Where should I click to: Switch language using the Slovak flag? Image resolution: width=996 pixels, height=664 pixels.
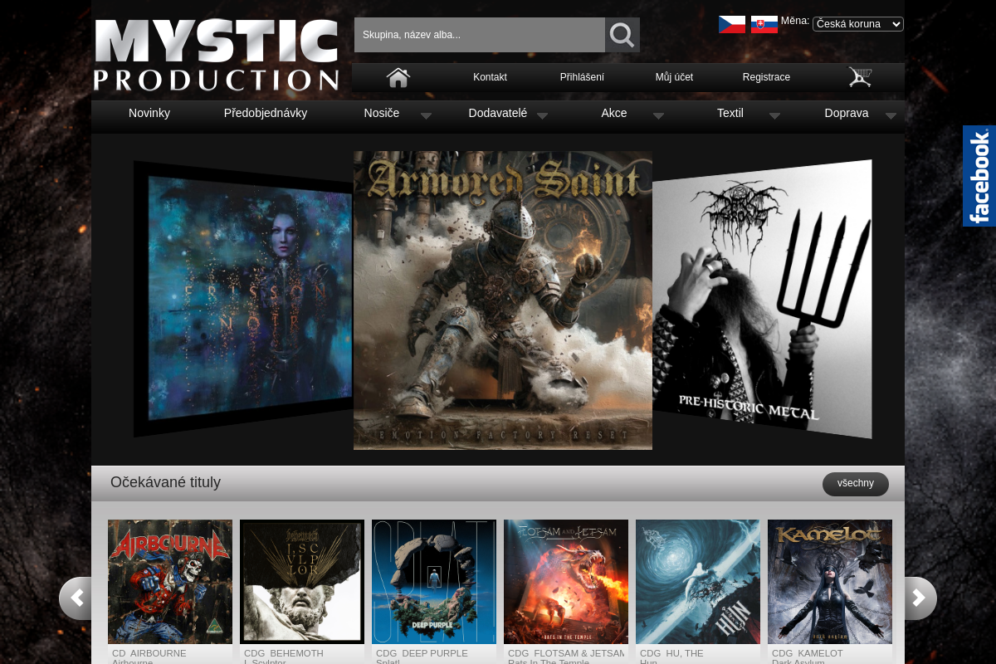pos(764,24)
